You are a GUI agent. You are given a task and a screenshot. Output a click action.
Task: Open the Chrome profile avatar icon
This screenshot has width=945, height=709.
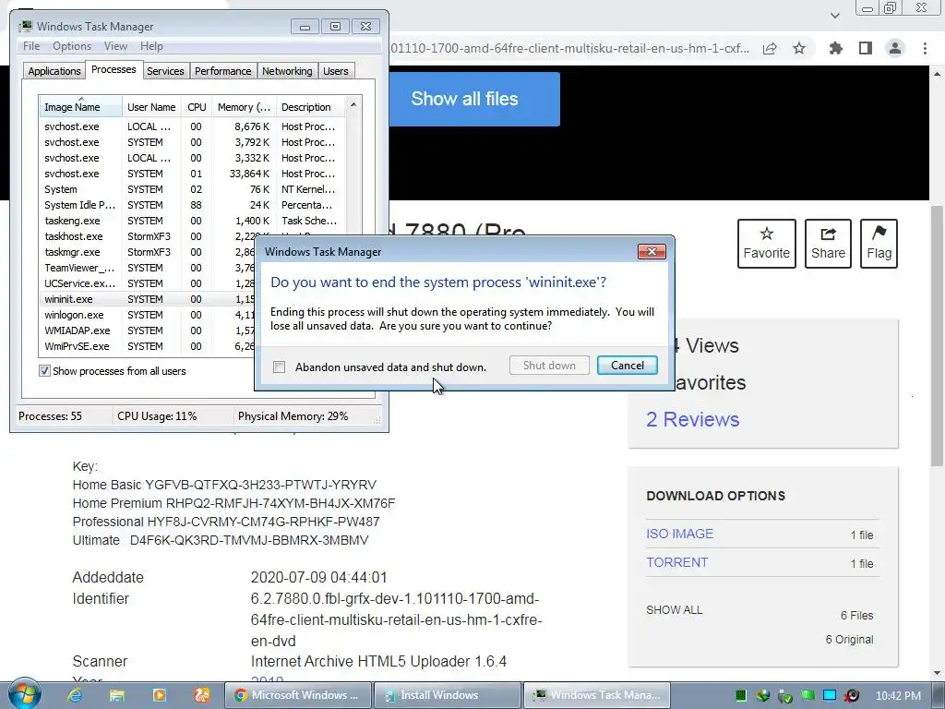click(x=895, y=48)
